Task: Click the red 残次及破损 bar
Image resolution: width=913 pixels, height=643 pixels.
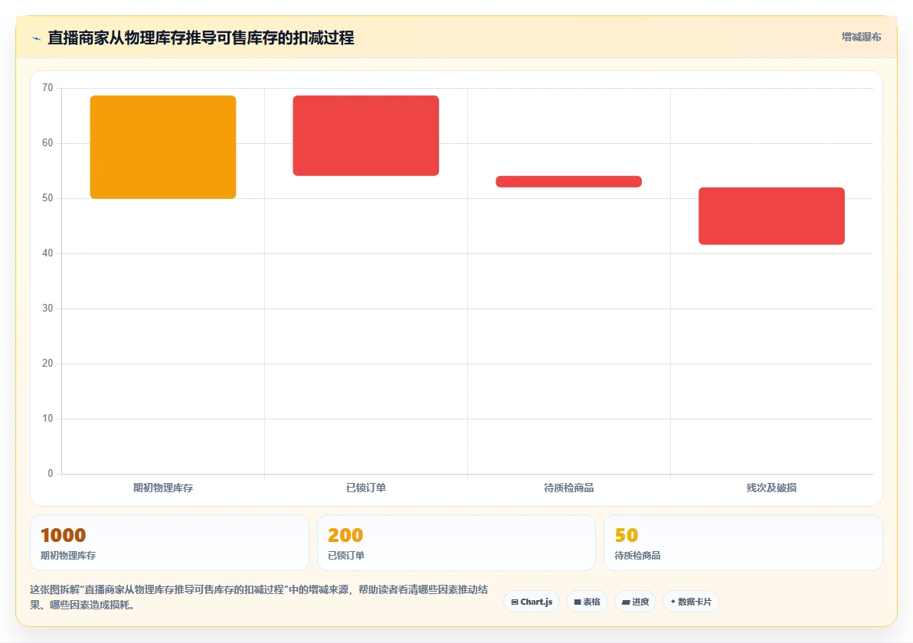Action: pyautogui.click(x=771, y=216)
